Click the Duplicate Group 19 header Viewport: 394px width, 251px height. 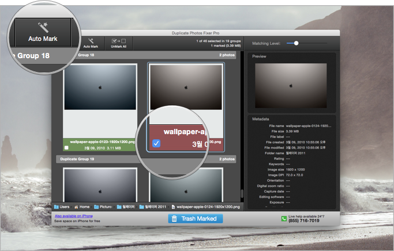point(146,159)
